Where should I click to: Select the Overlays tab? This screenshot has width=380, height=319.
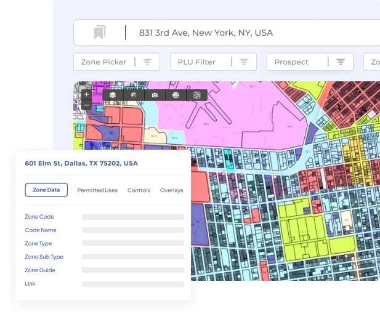click(x=171, y=190)
